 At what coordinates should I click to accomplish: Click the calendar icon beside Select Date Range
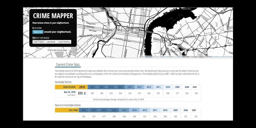point(33,38)
